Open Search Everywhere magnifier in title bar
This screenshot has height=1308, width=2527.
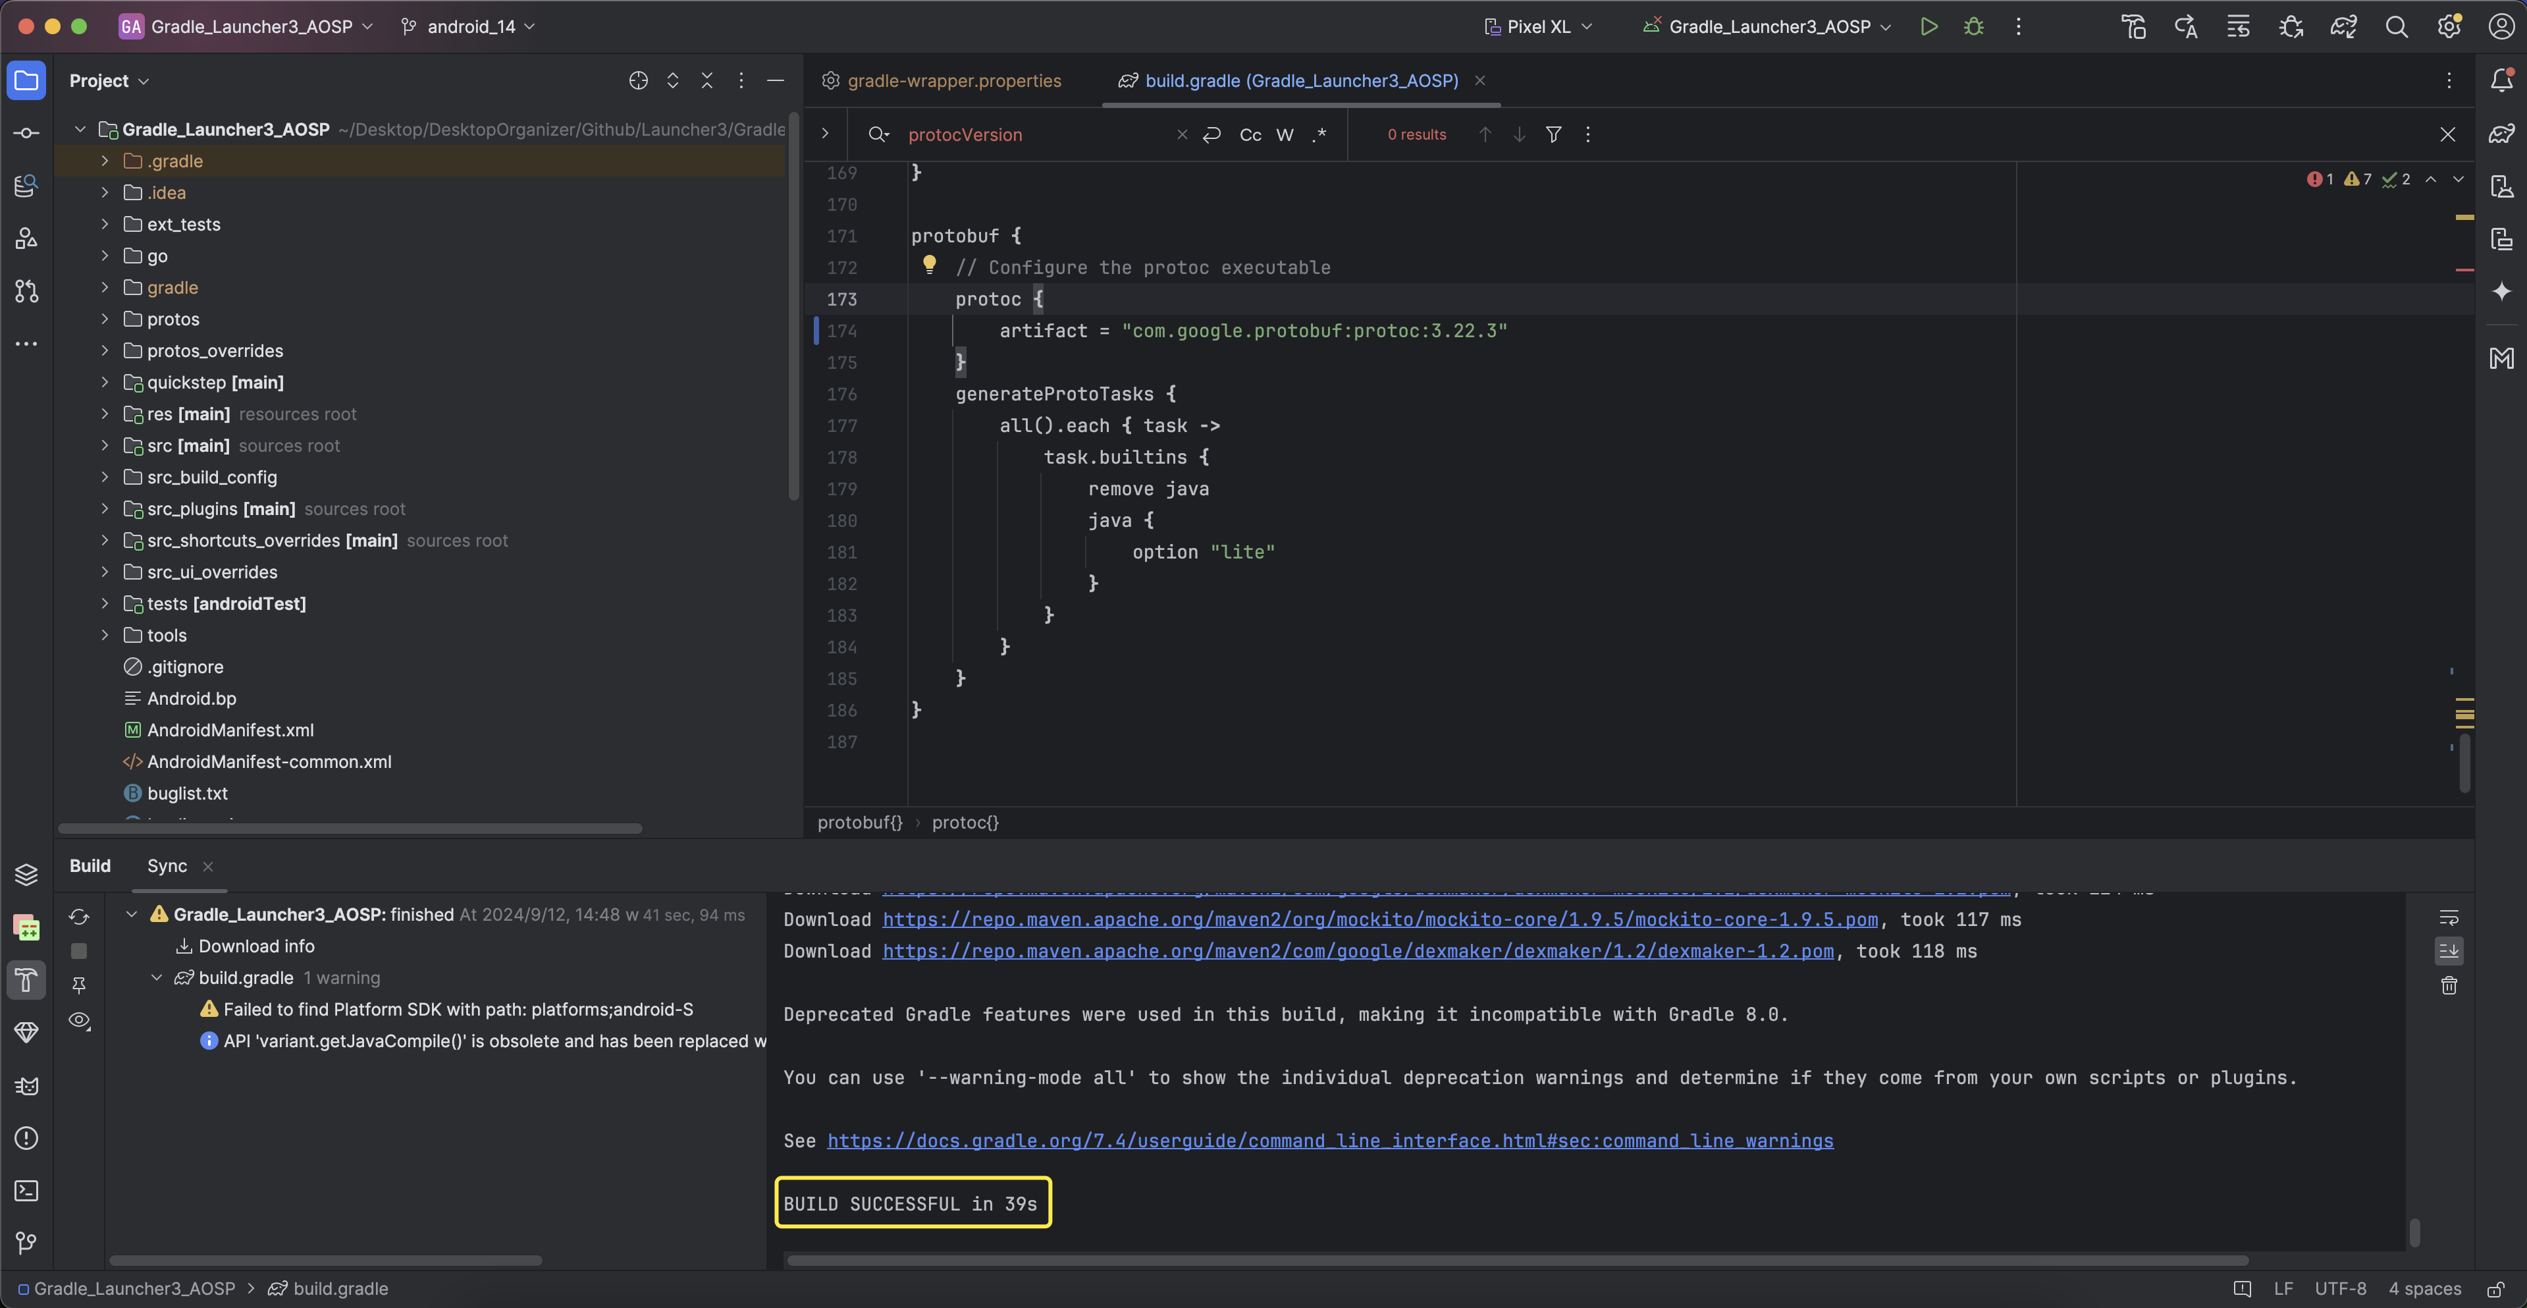point(2395,26)
